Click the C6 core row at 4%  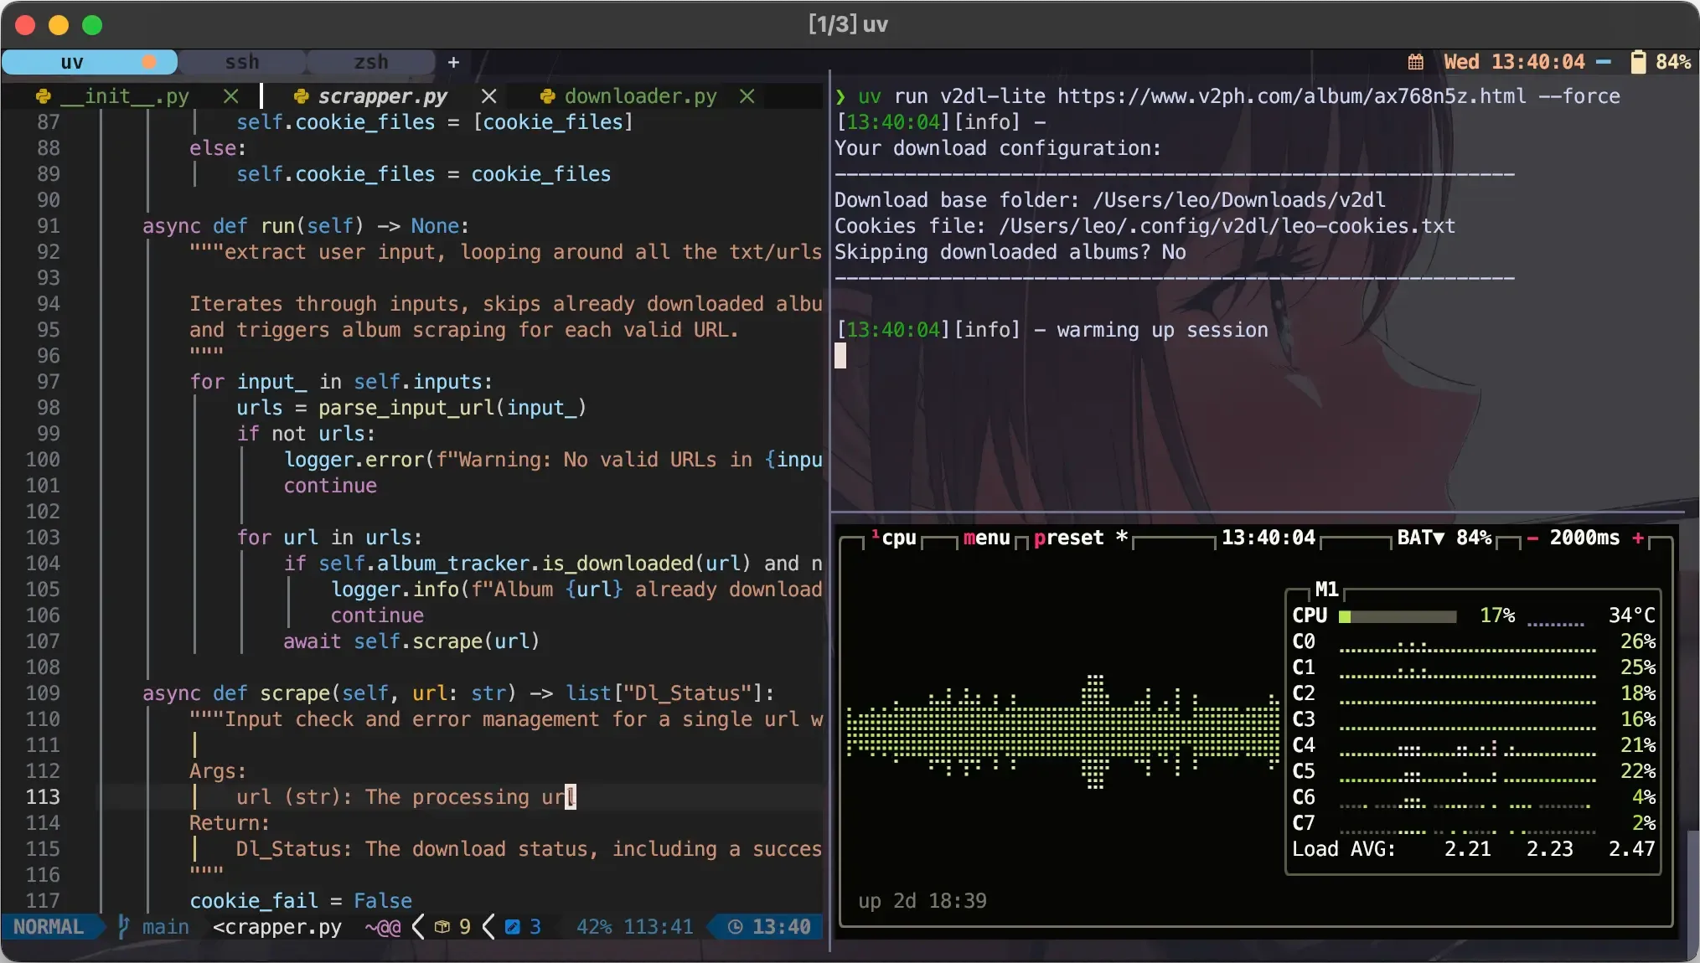[x=1474, y=797]
